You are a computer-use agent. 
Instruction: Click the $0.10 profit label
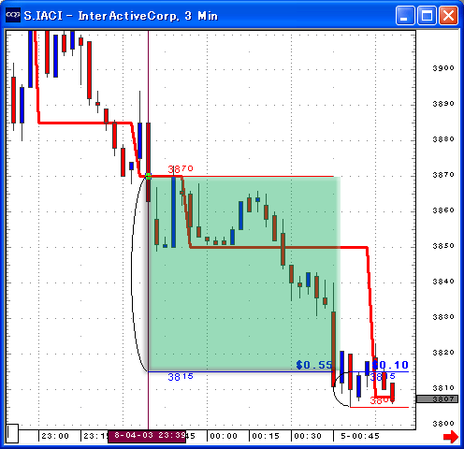(x=390, y=365)
